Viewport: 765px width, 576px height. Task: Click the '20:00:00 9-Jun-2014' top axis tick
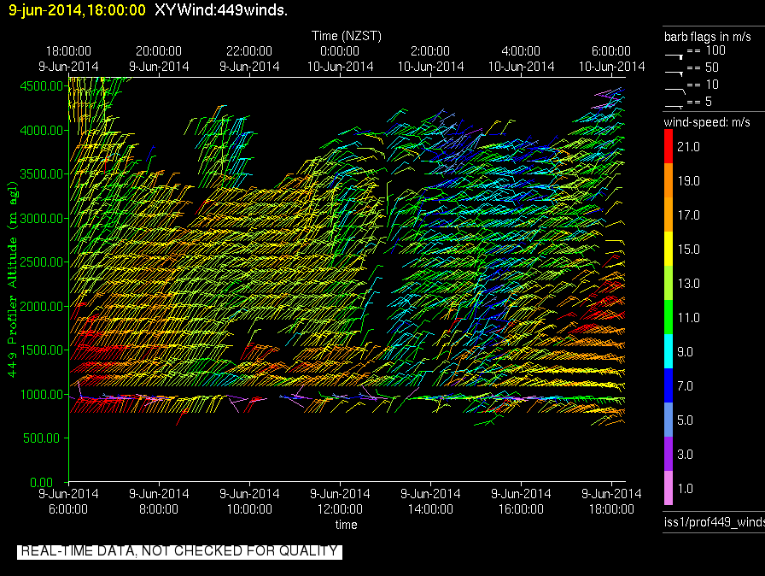(x=159, y=59)
